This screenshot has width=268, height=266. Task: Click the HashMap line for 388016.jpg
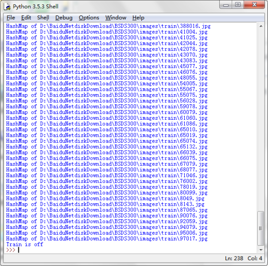(x=108, y=26)
